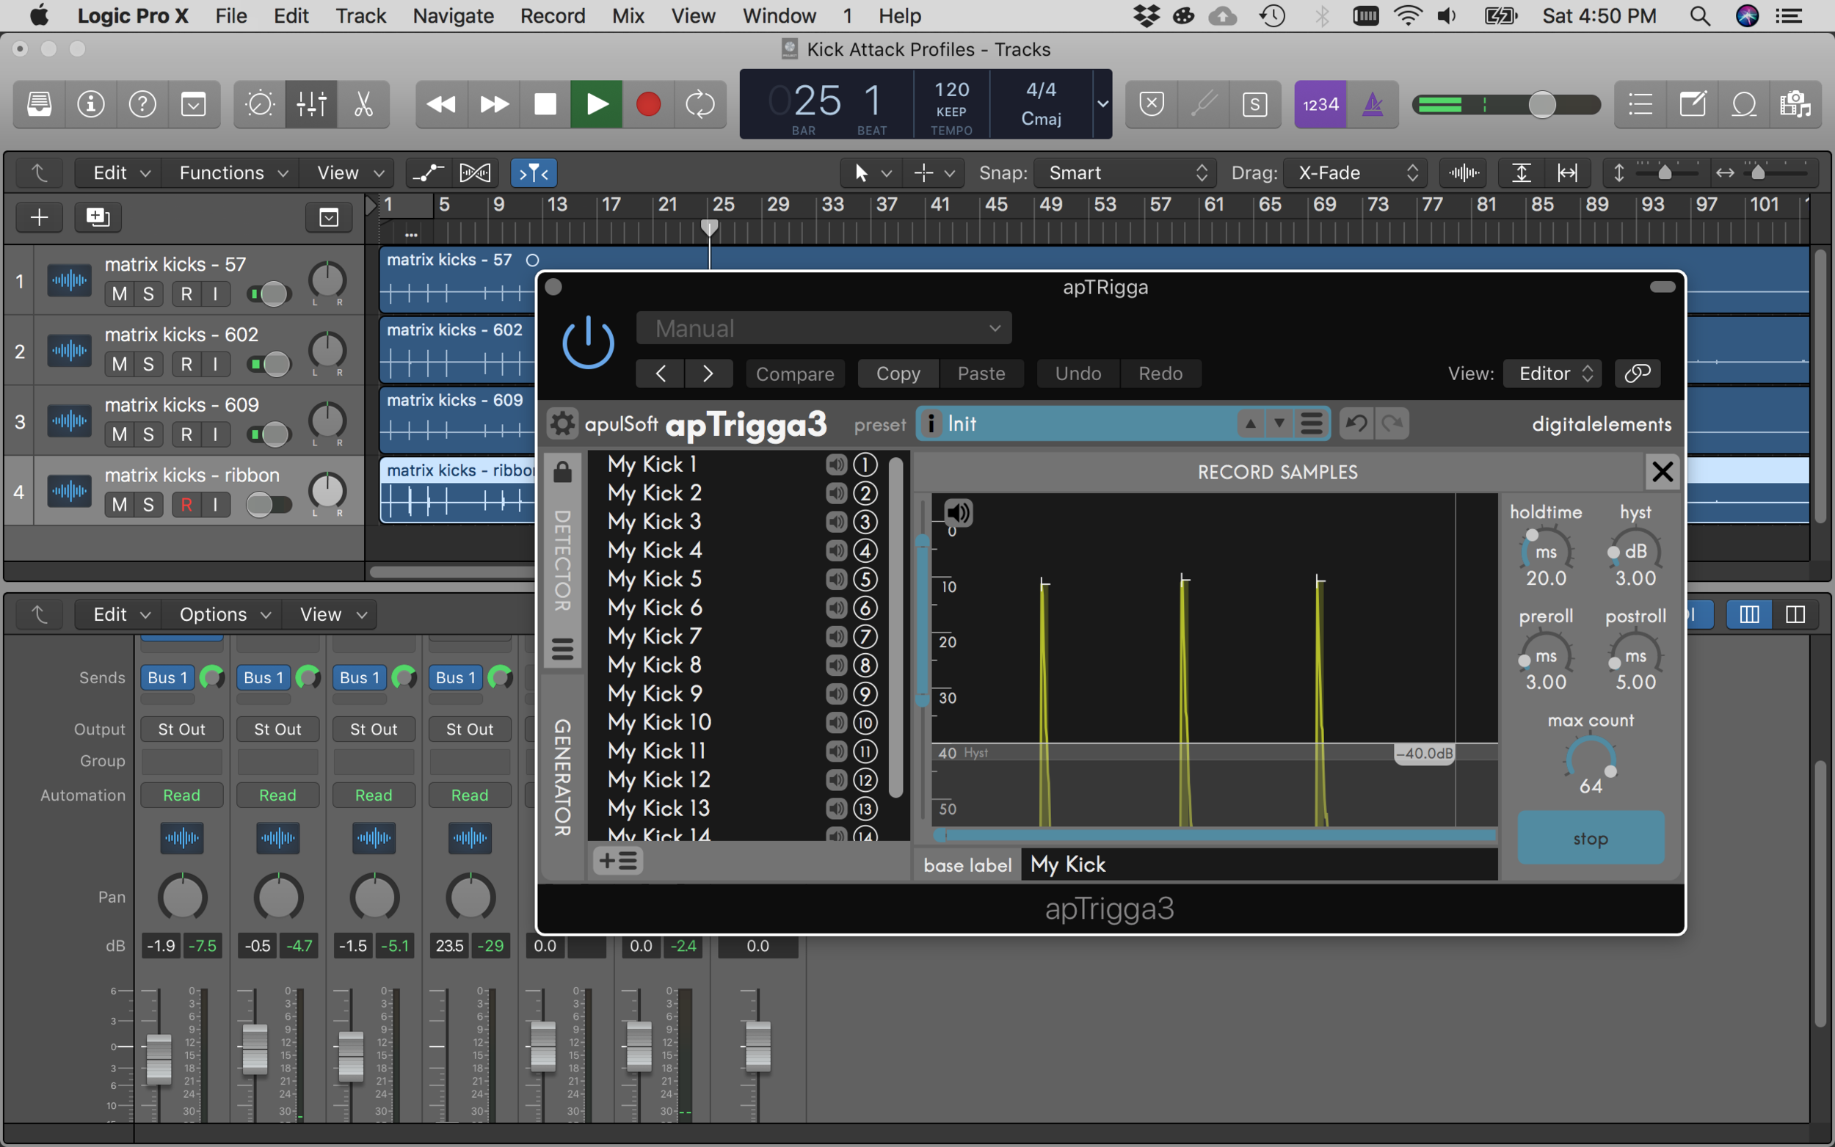Toggle record enable on the ribbon track
This screenshot has width=1835, height=1147.
point(186,504)
